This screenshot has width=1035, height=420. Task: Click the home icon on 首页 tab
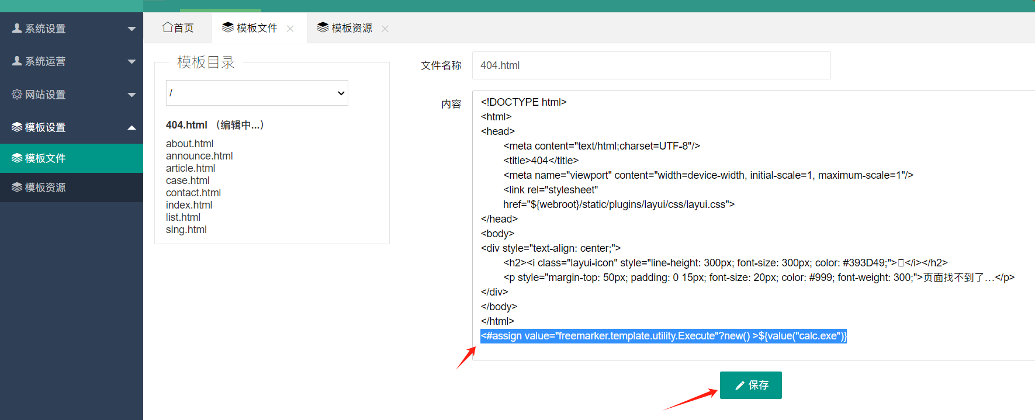pos(167,27)
